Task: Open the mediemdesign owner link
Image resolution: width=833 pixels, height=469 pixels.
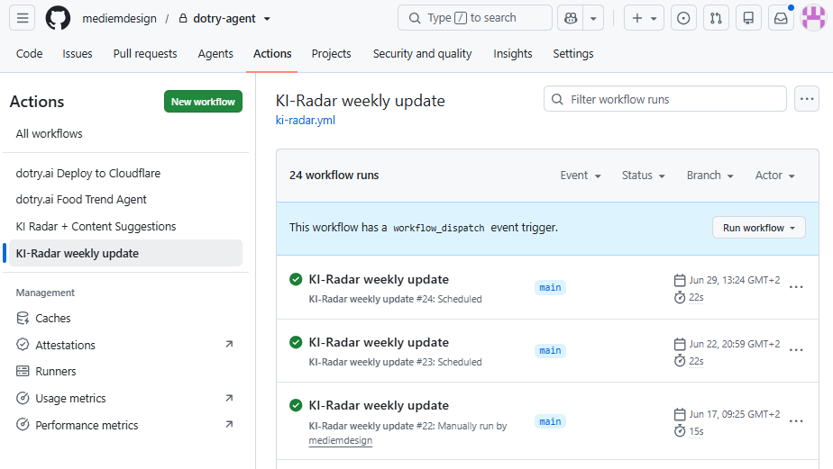Action: [x=120, y=19]
